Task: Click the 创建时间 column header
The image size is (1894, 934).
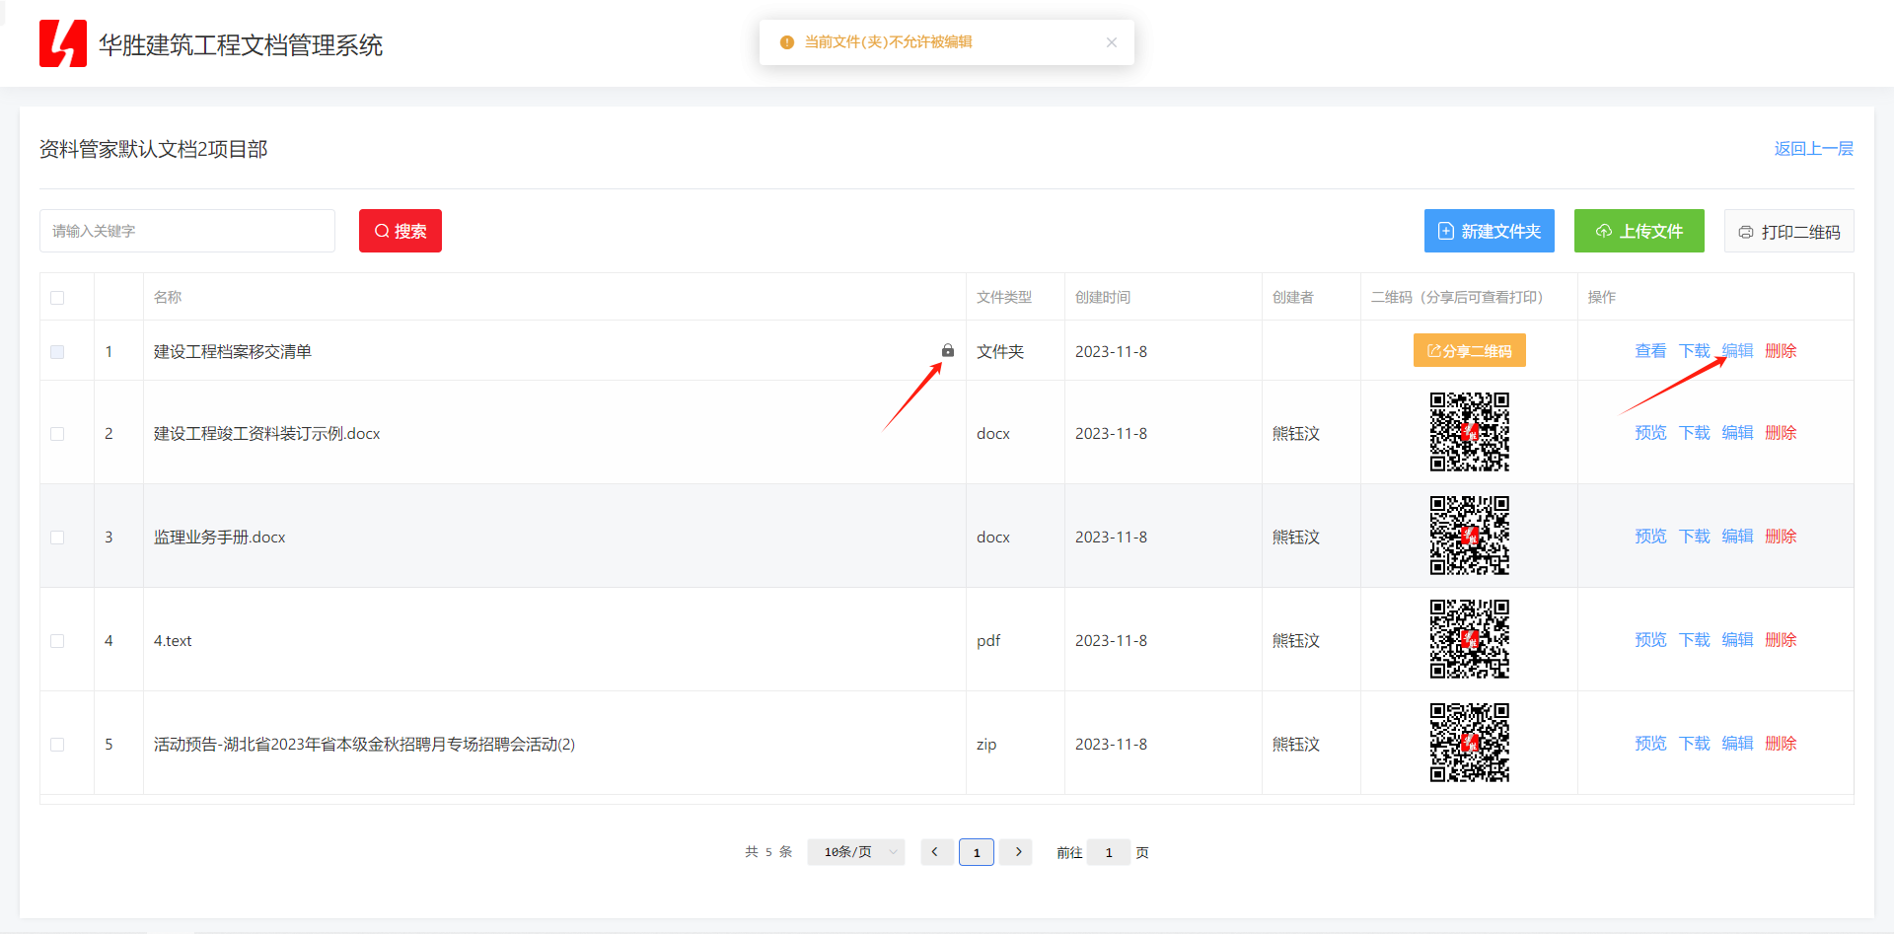Action: [1103, 297]
